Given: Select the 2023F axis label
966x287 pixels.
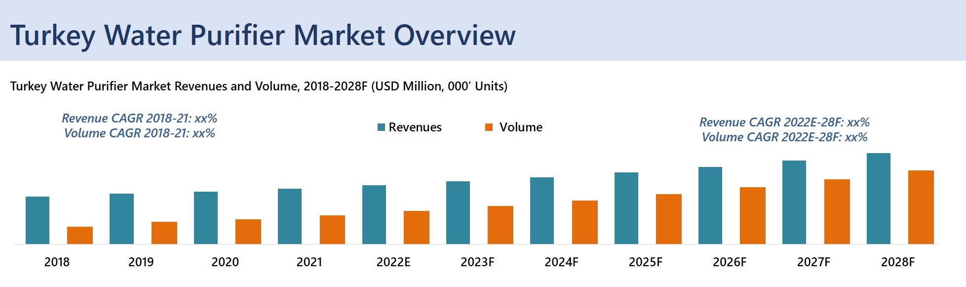Looking at the screenshot, I should click(x=477, y=262).
